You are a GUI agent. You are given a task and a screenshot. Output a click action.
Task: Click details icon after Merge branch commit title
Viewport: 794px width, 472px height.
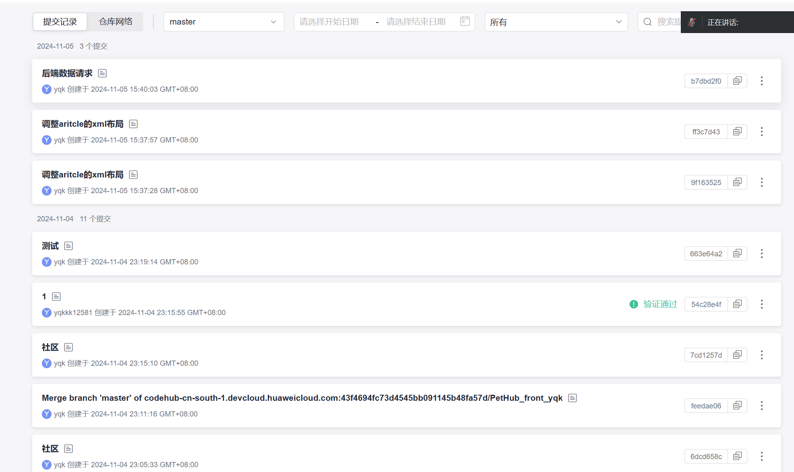point(572,398)
